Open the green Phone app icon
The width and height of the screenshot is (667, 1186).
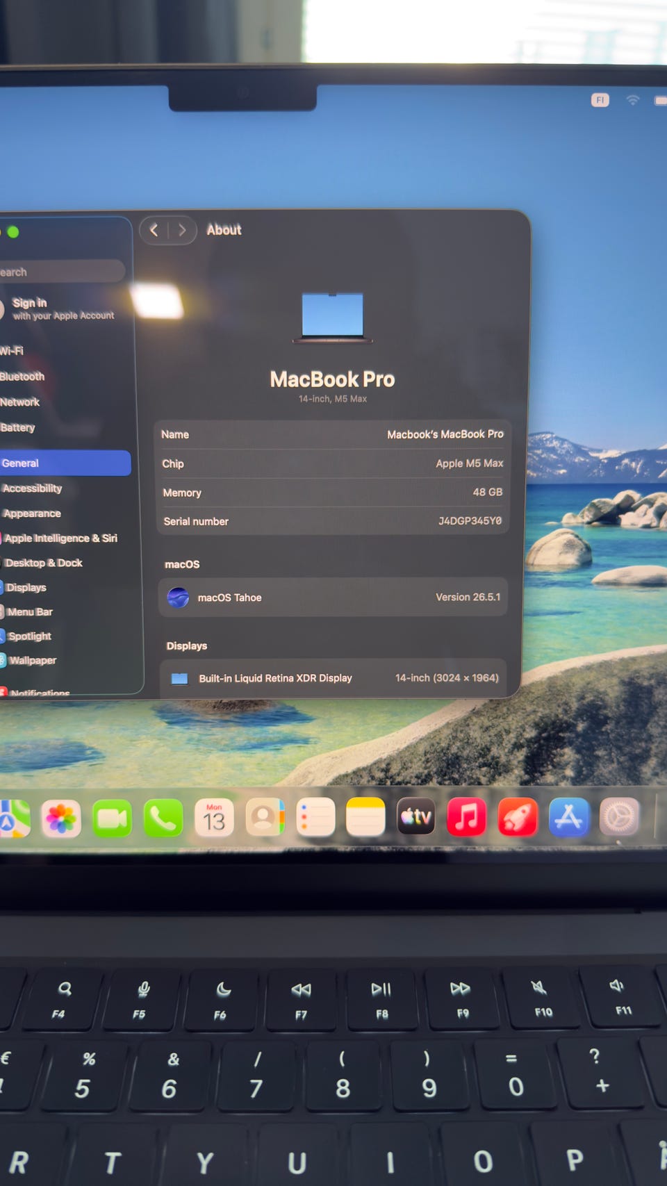coord(163,818)
